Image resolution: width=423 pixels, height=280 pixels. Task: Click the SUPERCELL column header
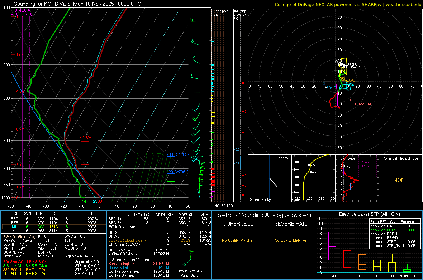(238, 224)
